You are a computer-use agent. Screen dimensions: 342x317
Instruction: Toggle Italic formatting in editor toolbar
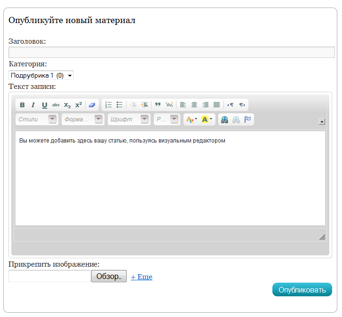[x=33, y=105]
